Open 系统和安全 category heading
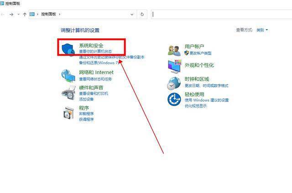 91,46
